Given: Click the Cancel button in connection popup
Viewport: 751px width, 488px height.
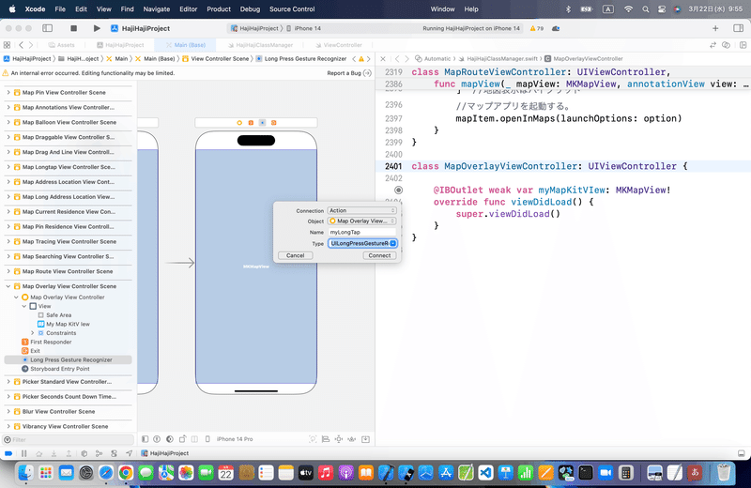Looking at the screenshot, I should pos(295,256).
